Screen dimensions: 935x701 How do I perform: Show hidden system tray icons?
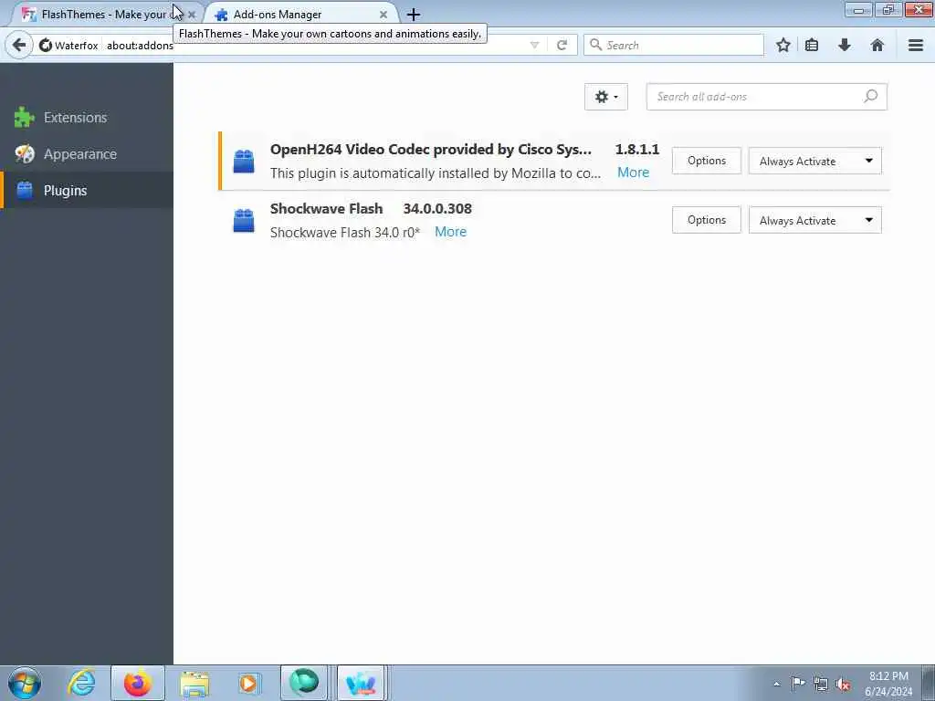click(776, 684)
